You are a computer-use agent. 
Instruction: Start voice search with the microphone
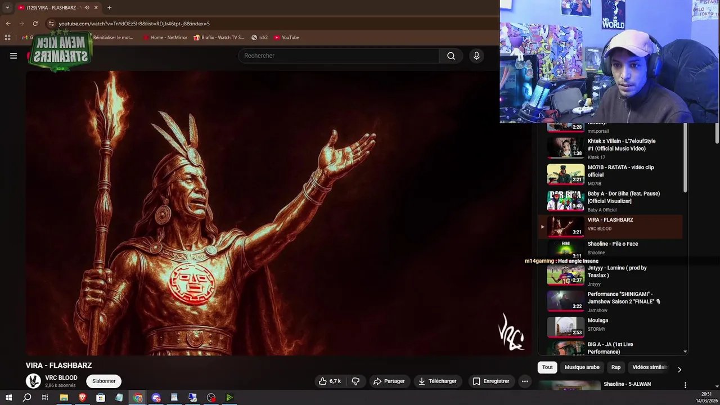(x=476, y=56)
